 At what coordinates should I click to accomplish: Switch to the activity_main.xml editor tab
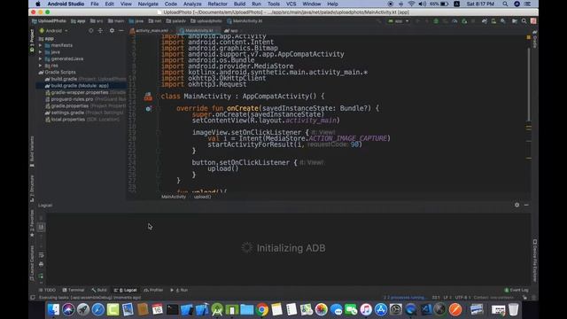click(150, 31)
